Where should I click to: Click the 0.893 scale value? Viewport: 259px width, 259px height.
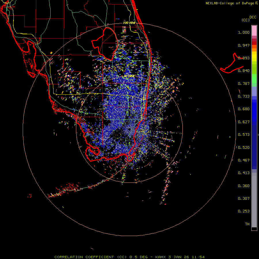244,58
